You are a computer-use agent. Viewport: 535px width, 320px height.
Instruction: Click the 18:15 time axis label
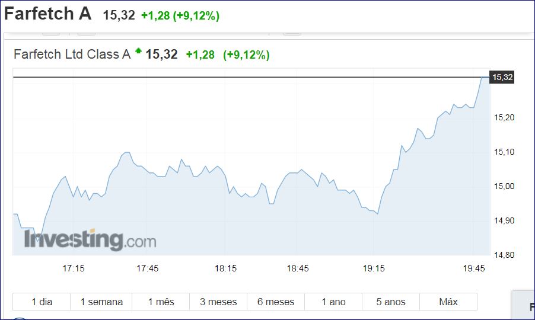pyautogui.click(x=226, y=268)
